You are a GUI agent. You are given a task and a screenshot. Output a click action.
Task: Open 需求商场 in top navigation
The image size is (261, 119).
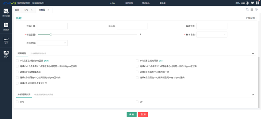coord(146,3)
